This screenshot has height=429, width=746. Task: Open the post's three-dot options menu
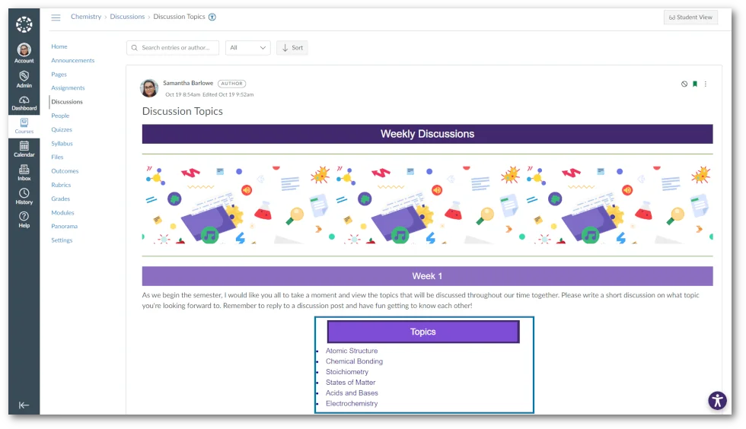click(706, 84)
